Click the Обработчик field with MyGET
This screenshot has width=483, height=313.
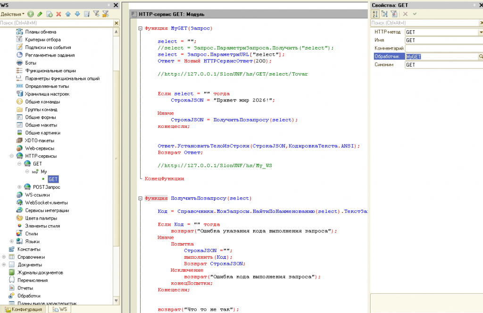click(x=441, y=57)
